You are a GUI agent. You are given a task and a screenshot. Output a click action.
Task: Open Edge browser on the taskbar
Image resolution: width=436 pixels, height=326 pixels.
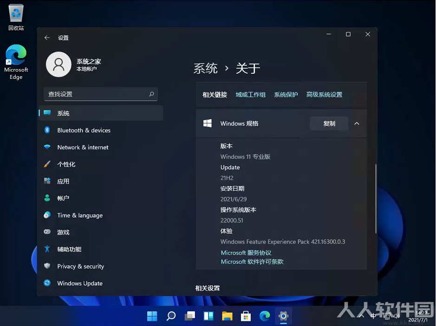tap(265, 316)
